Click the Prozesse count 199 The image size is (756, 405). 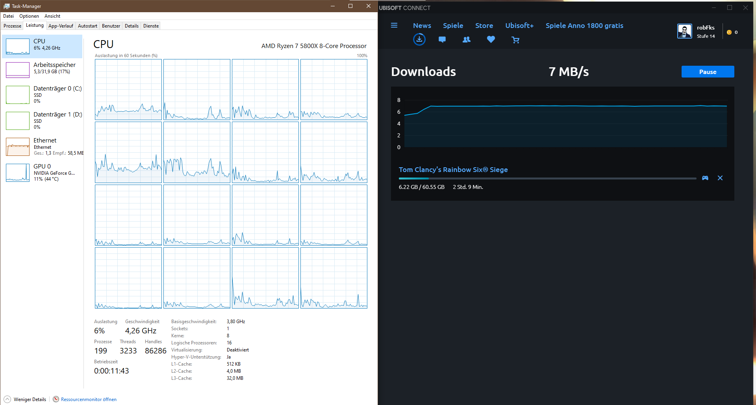pos(100,351)
